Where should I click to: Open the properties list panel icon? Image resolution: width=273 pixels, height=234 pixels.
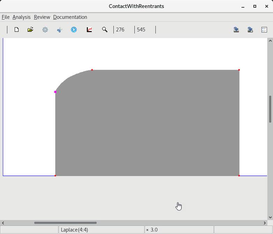tap(264, 30)
